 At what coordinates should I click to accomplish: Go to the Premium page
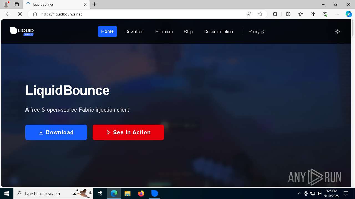(164, 32)
